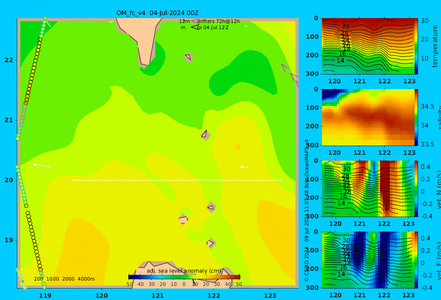Screen dimensions: 441x300
Task: Select the island near latitude 20.75
Action: 206,135
